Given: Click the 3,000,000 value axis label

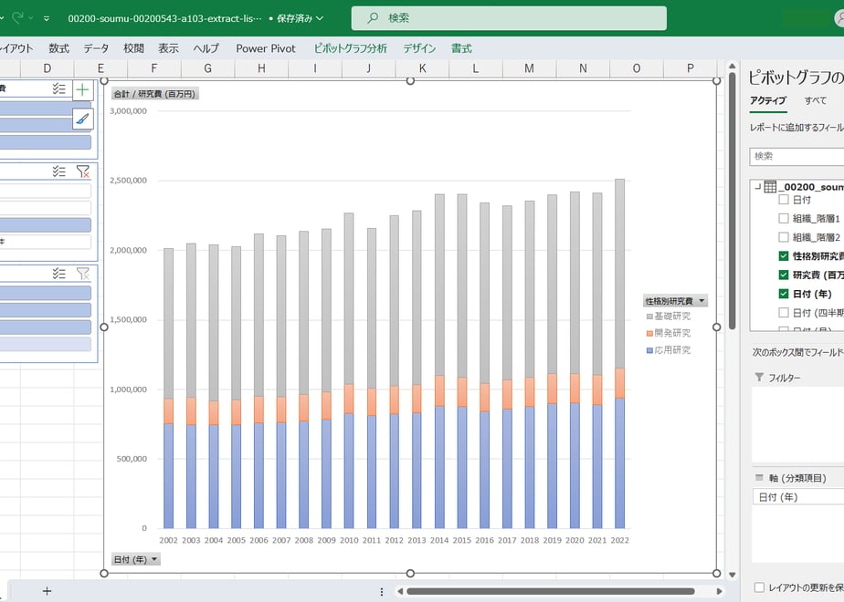Looking at the screenshot, I should point(128,110).
